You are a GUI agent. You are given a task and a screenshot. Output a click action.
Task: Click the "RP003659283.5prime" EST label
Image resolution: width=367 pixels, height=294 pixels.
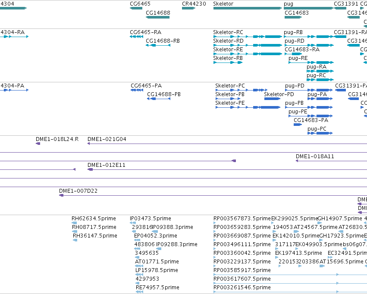(242, 227)
